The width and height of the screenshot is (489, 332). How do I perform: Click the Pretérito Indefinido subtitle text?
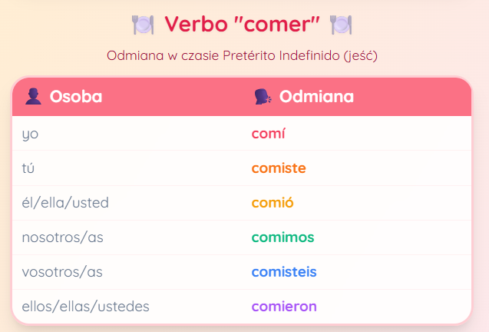242,56
